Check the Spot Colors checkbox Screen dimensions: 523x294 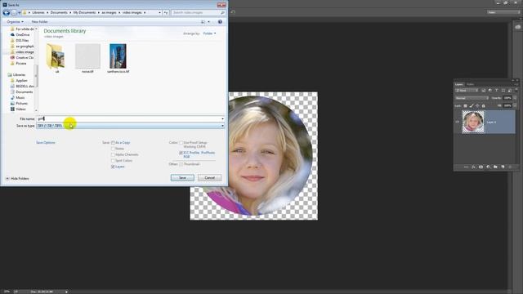tap(113, 161)
